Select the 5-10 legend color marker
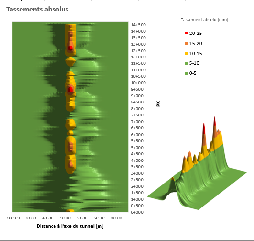Screen dimensions: 254x241 click(x=187, y=63)
